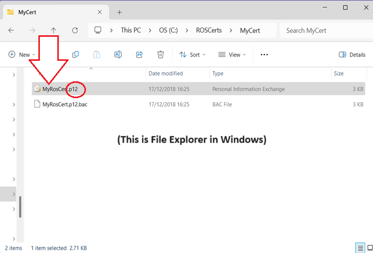
Task: Expand the Sort dropdown
Action: point(192,55)
